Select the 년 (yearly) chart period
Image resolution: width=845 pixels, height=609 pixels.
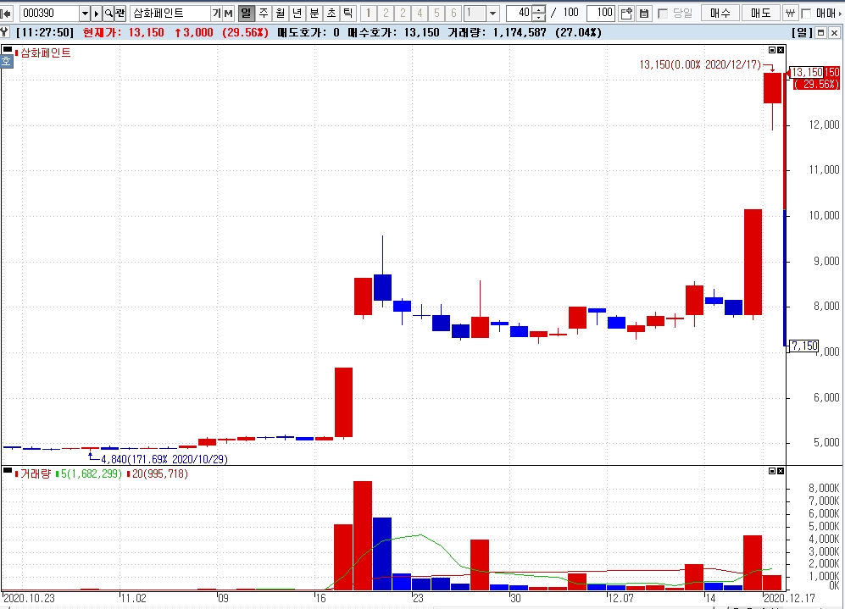(x=297, y=13)
